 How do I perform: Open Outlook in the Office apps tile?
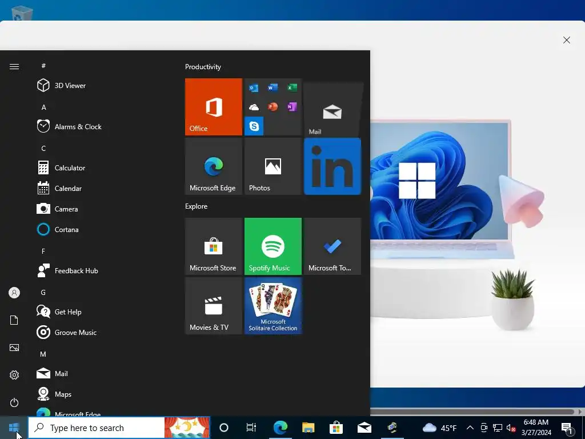(254, 88)
